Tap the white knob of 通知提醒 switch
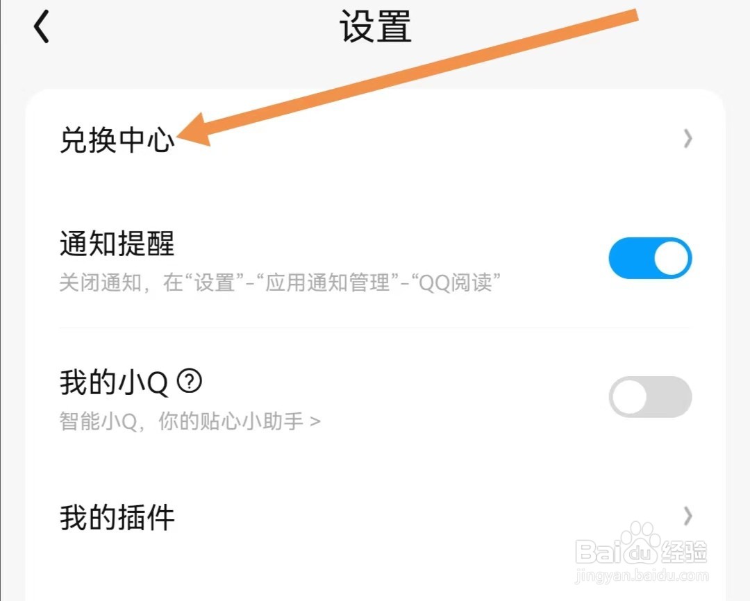 671,258
